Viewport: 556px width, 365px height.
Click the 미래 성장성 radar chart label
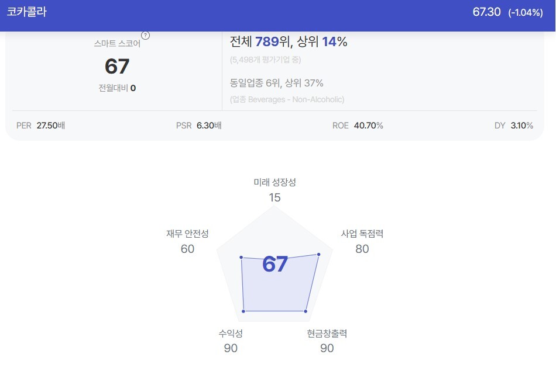coord(275,182)
